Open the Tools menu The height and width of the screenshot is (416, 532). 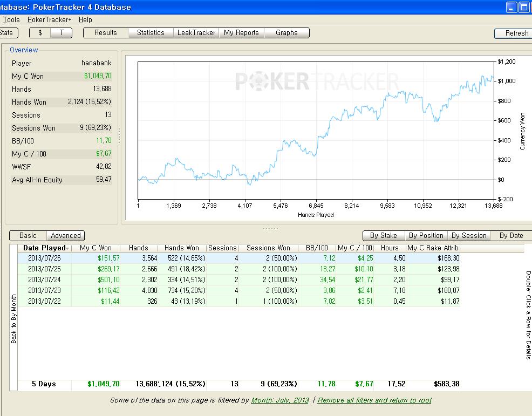(x=11, y=19)
